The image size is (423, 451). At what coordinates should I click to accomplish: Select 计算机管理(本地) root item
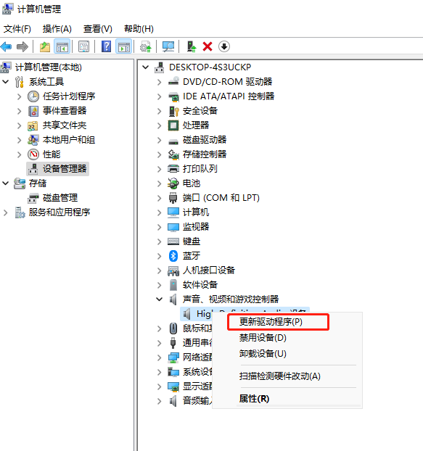pyautogui.click(x=49, y=67)
